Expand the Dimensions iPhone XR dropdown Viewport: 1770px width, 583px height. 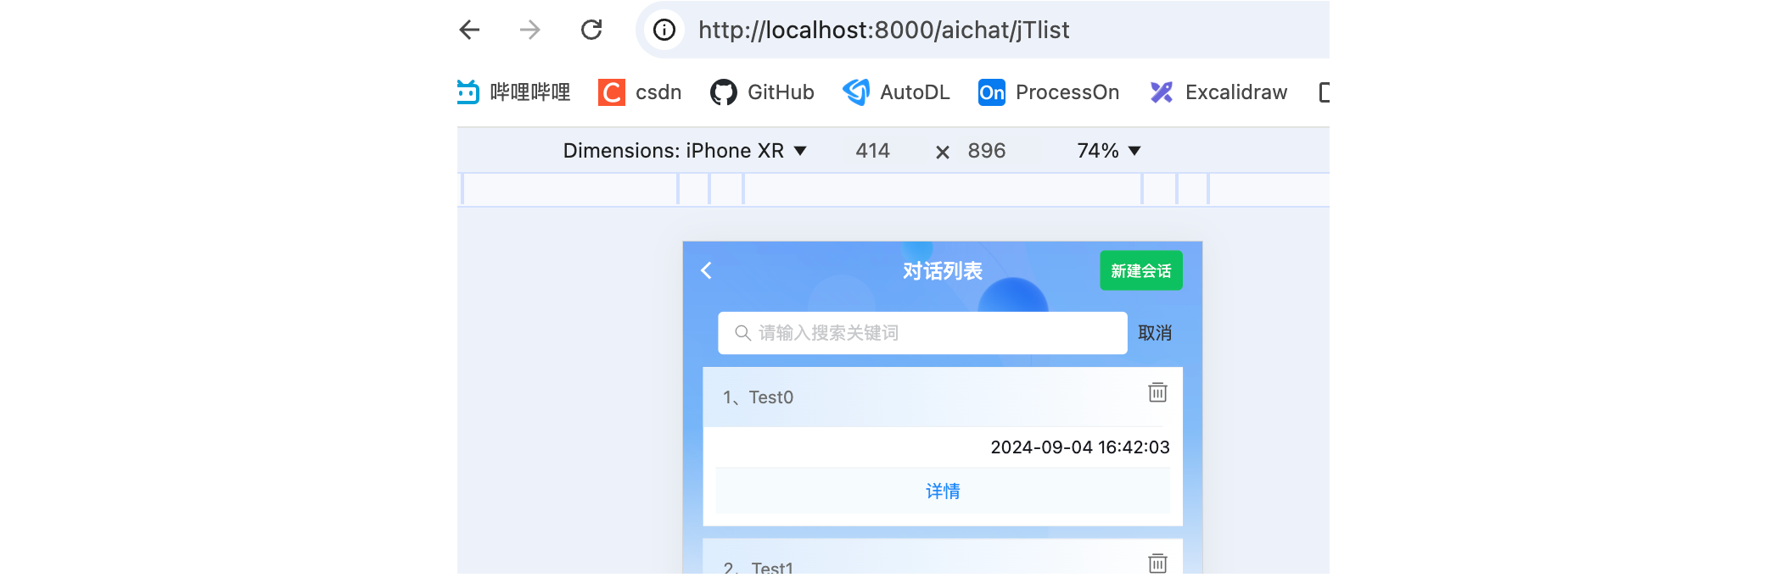[x=685, y=151]
